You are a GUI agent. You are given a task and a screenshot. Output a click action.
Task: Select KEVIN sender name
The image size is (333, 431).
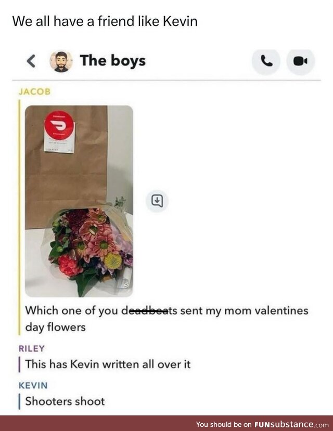coord(33,385)
